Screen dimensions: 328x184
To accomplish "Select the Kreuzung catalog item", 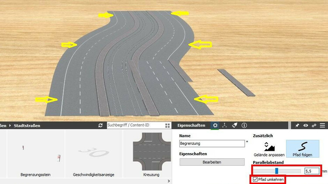I will click(x=151, y=154).
